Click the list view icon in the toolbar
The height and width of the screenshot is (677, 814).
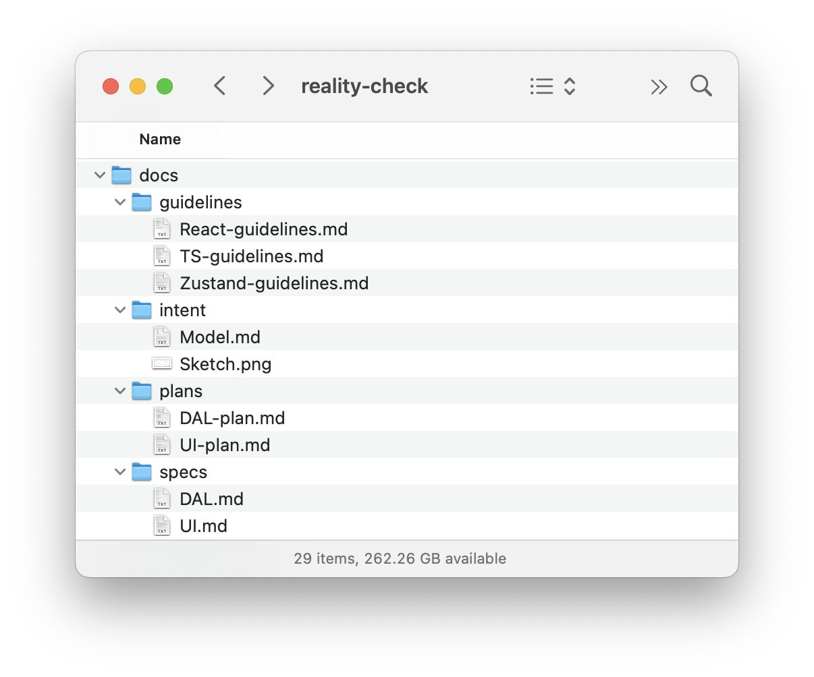tap(541, 86)
